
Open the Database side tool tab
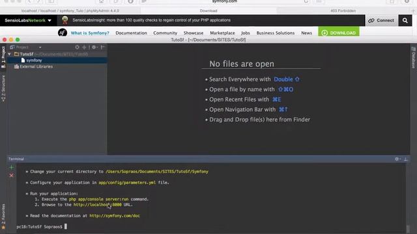[x=414, y=58]
